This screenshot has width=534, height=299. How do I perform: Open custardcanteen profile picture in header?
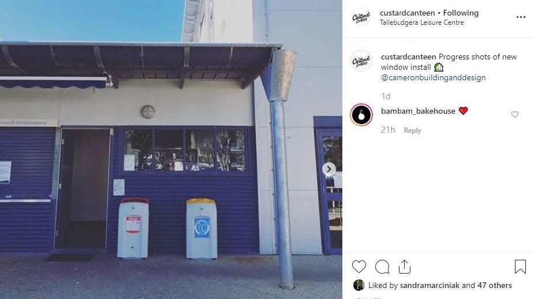coord(361,17)
